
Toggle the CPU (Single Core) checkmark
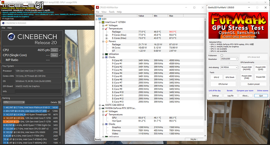(60, 55)
